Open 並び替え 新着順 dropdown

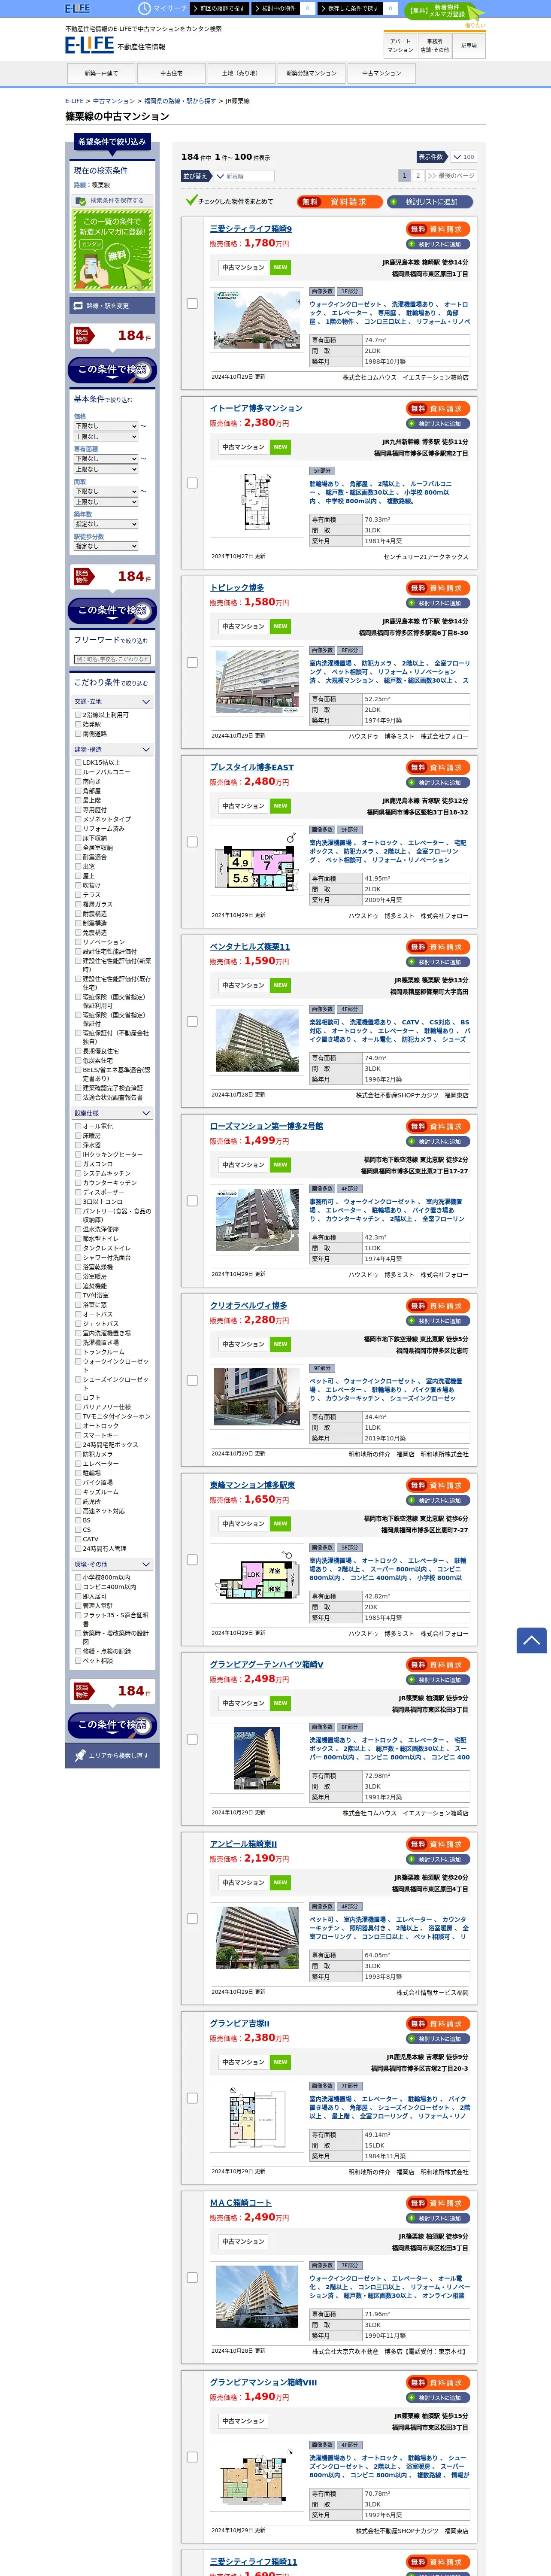[x=244, y=176]
